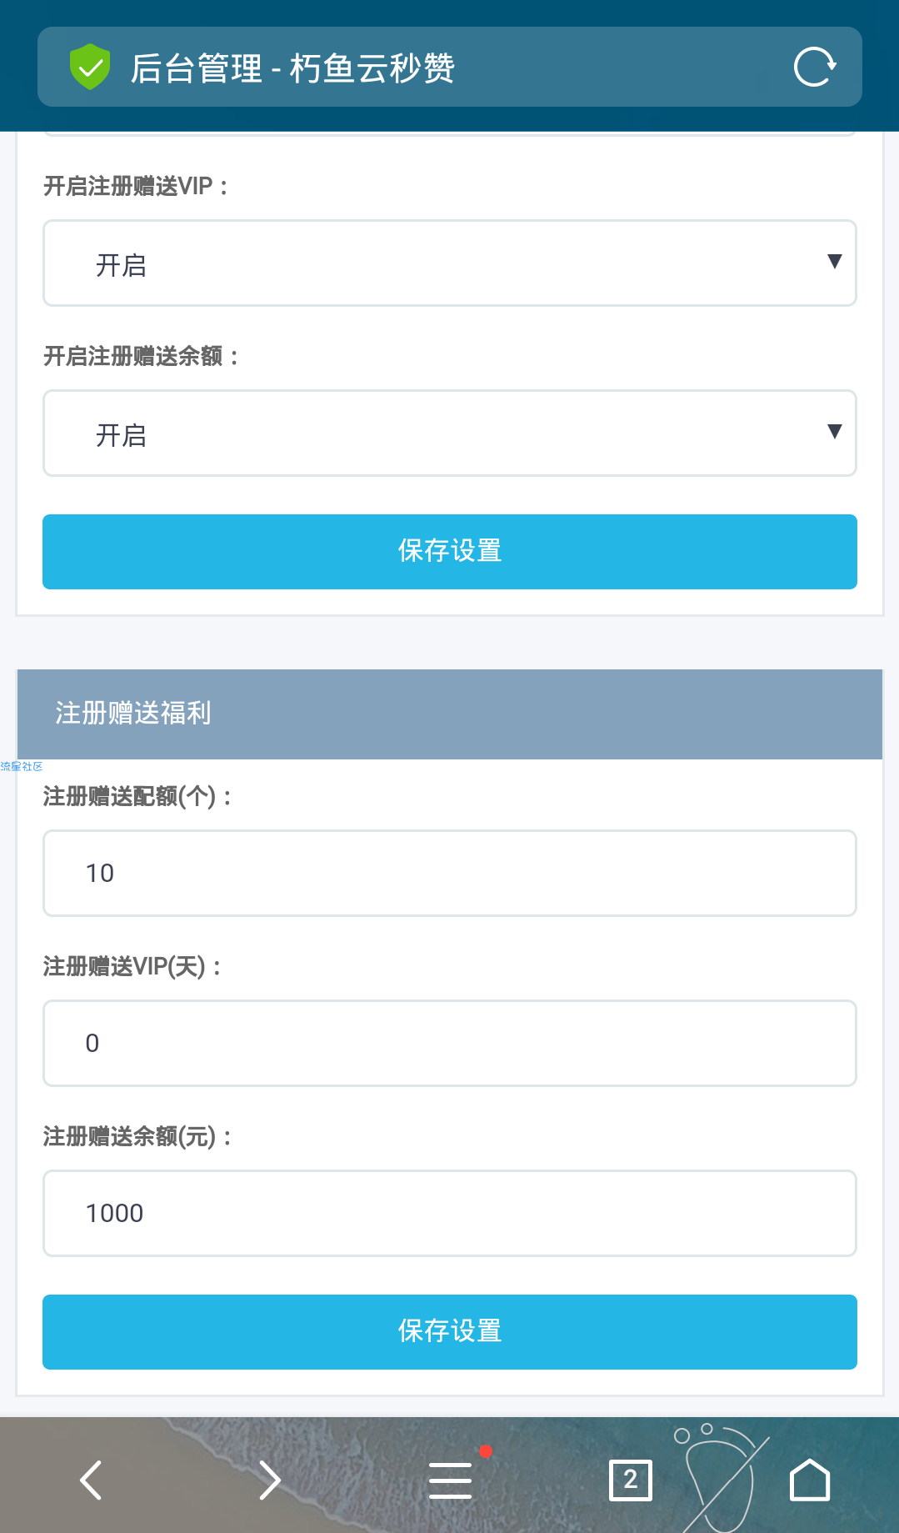This screenshot has width=899, height=1533.
Task: Tap the green security shield icon
Action: 90,67
